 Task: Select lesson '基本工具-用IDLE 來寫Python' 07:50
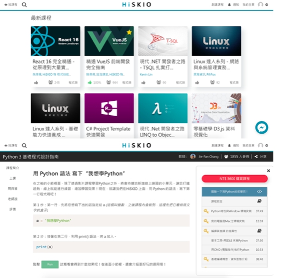(235, 240)
